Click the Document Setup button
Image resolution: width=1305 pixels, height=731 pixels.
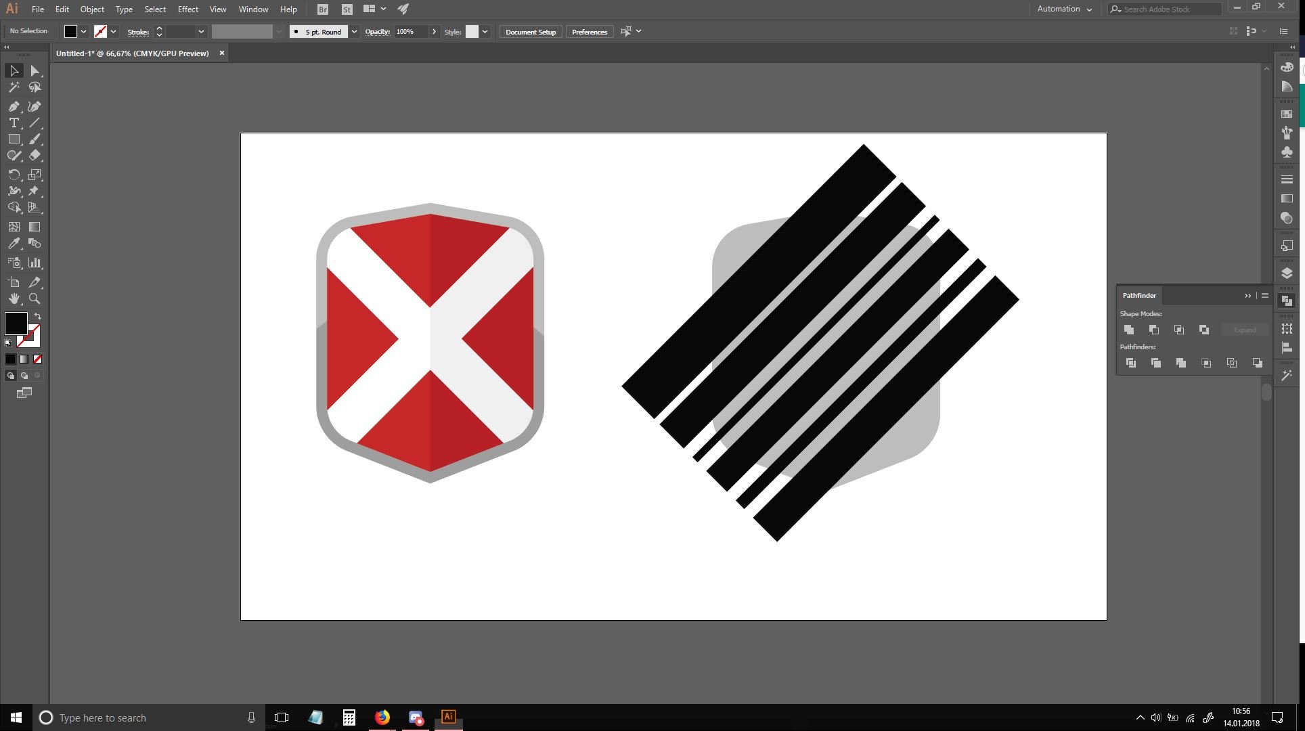point(530,32)
